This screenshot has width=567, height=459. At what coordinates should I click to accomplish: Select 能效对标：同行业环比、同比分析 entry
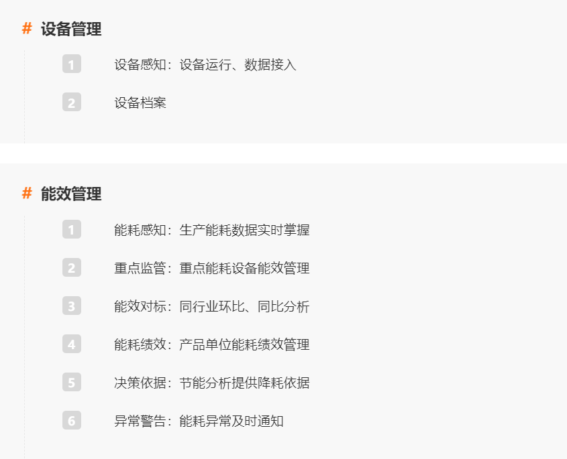[x=212, y=307]
